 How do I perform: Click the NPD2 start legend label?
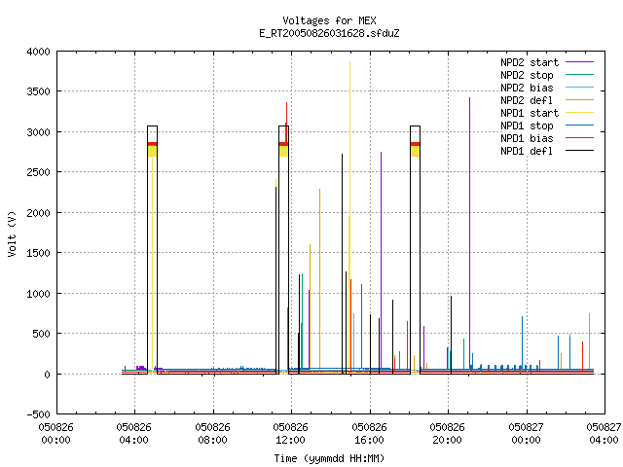[530, 62]
